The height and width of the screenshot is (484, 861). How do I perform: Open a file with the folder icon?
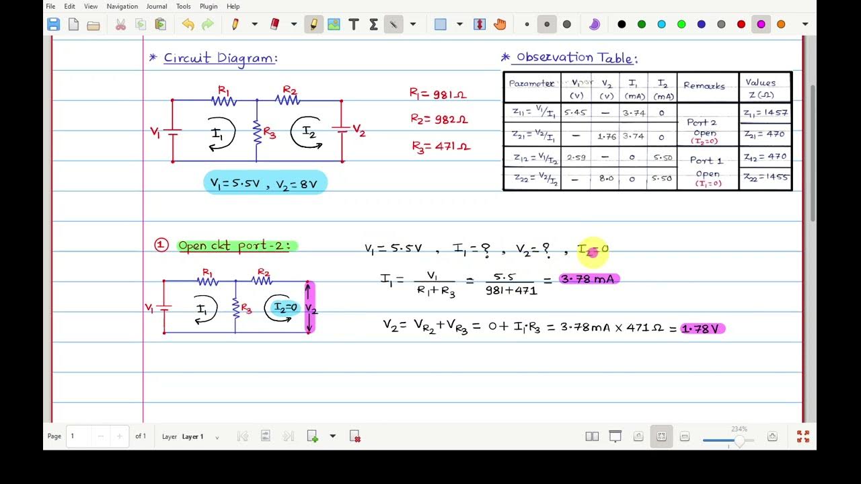tap(93, 25)
